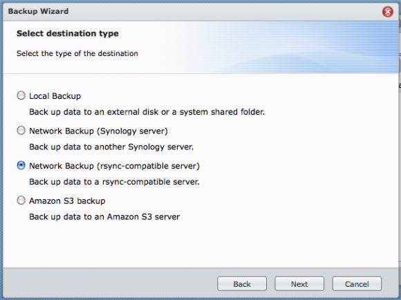Proceed with the Next button
This screenshot has height=300, width=401.
pyautogui.click(x=299, y=283)
